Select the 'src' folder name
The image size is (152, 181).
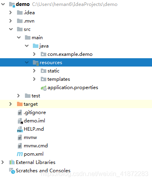[27, 29]
